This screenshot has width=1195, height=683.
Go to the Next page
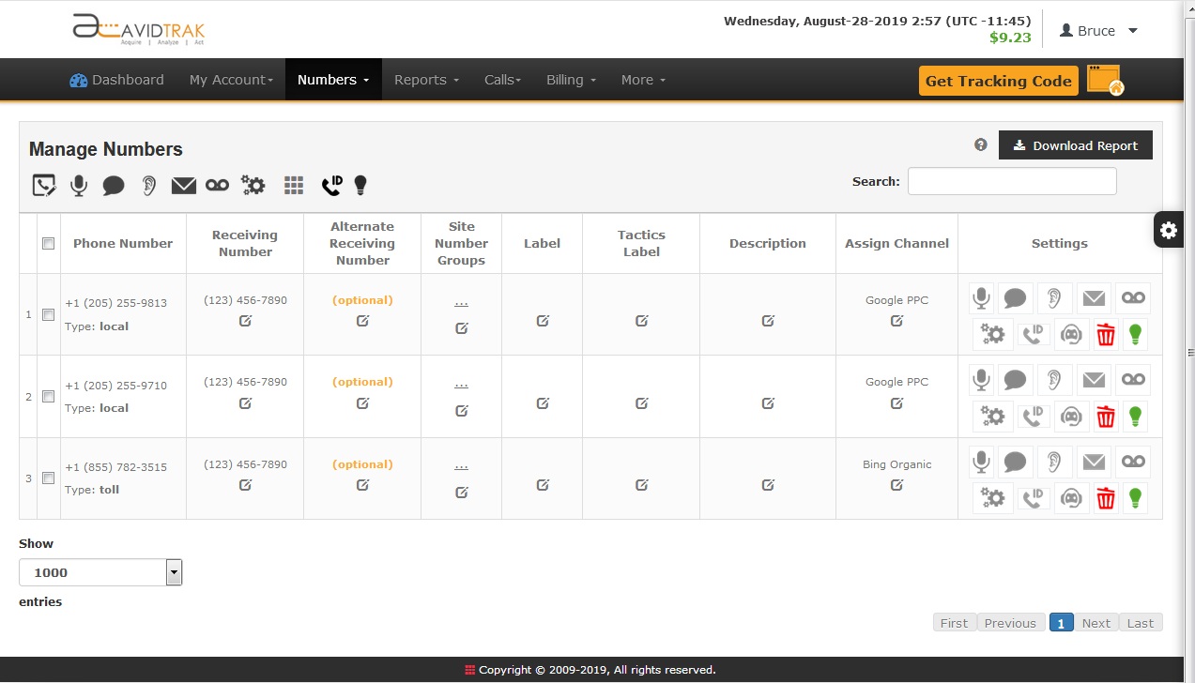click(1095, 623)
